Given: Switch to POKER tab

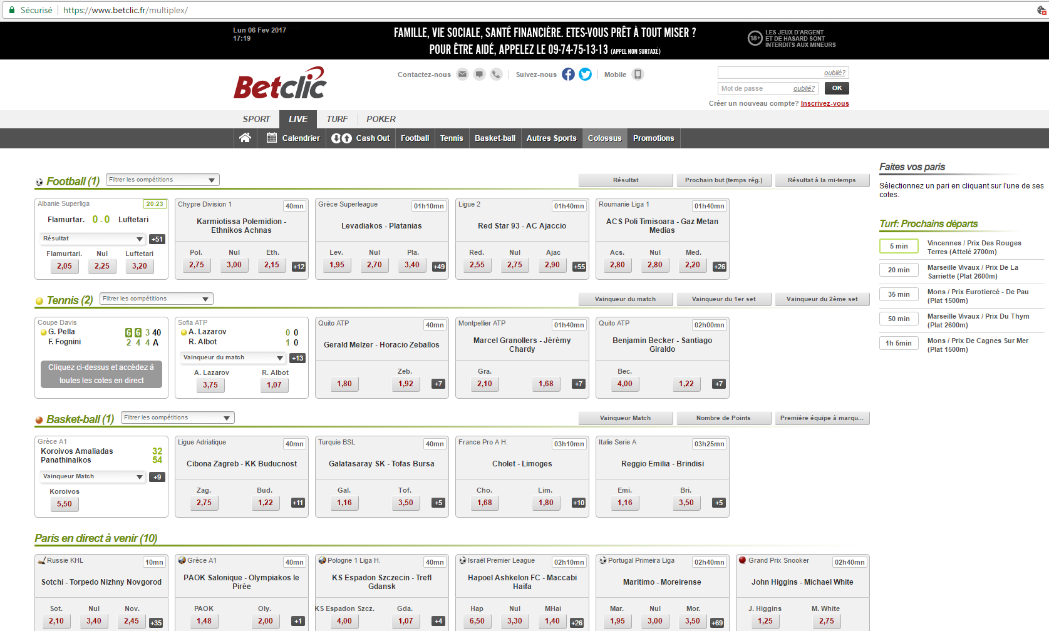Looking at the screenshot, I should pos(381,119).
